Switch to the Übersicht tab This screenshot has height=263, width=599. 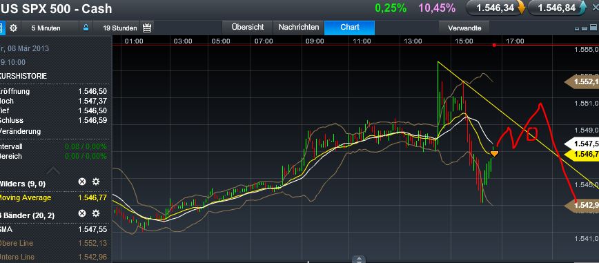click(248, 28)
